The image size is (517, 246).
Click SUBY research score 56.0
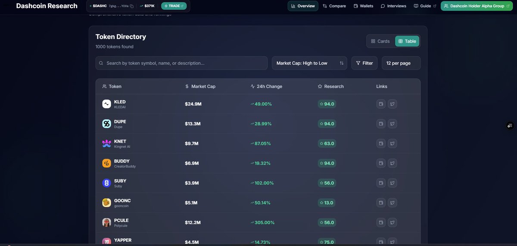pos(327,183)
